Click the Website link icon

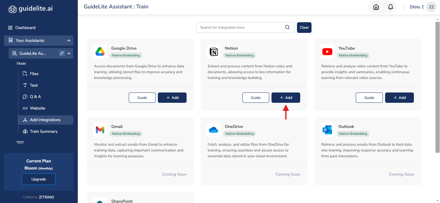coord(25,108)
